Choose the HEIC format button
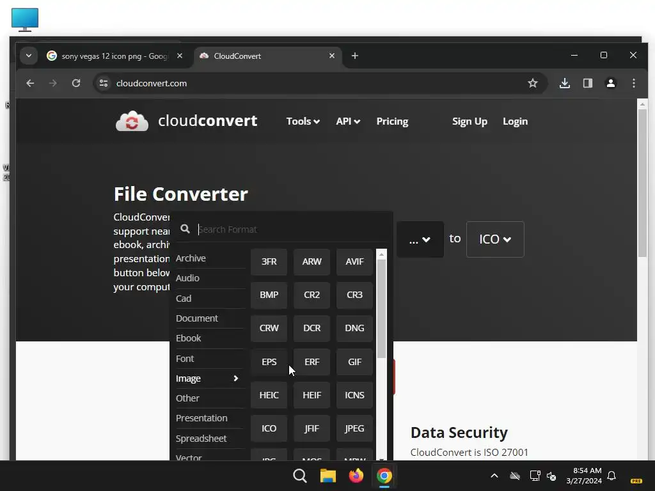This screenshot has height=491, width=655. 269,395
